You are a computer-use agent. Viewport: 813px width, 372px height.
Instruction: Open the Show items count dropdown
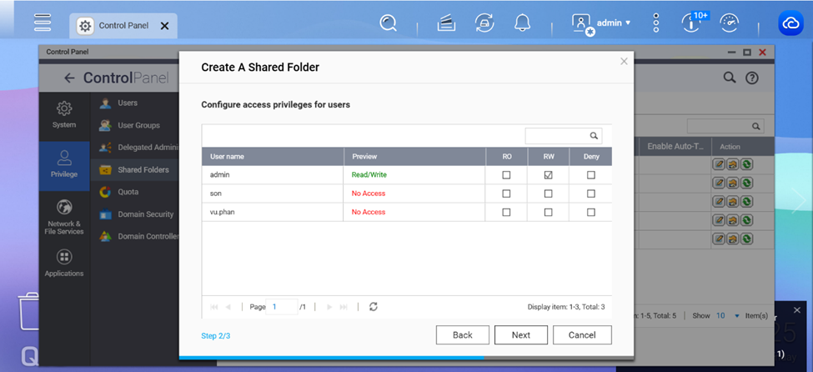click(724, 316)
